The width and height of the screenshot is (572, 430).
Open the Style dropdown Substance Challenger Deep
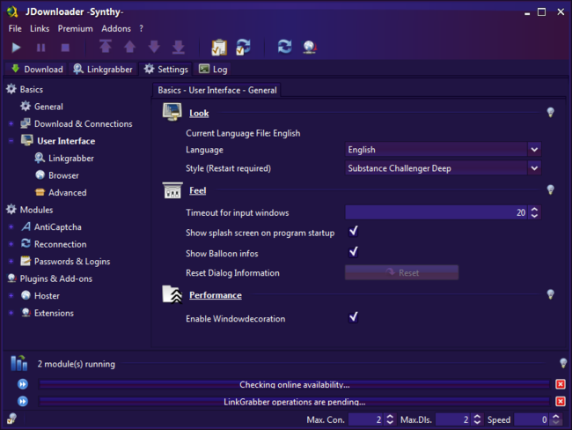point(443,168)
